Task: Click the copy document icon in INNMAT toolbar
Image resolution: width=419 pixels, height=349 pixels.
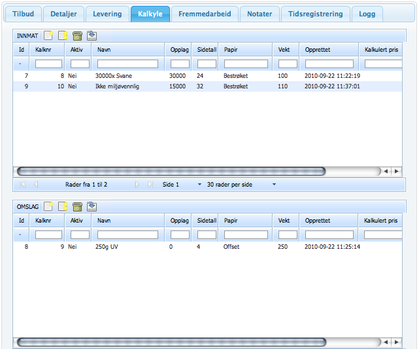Action: [63, 35]
